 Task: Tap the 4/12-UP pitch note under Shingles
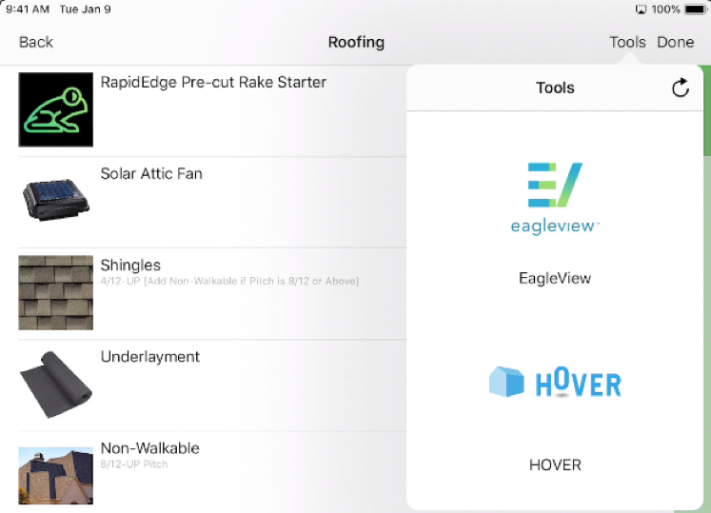click(x=229, y=281)
